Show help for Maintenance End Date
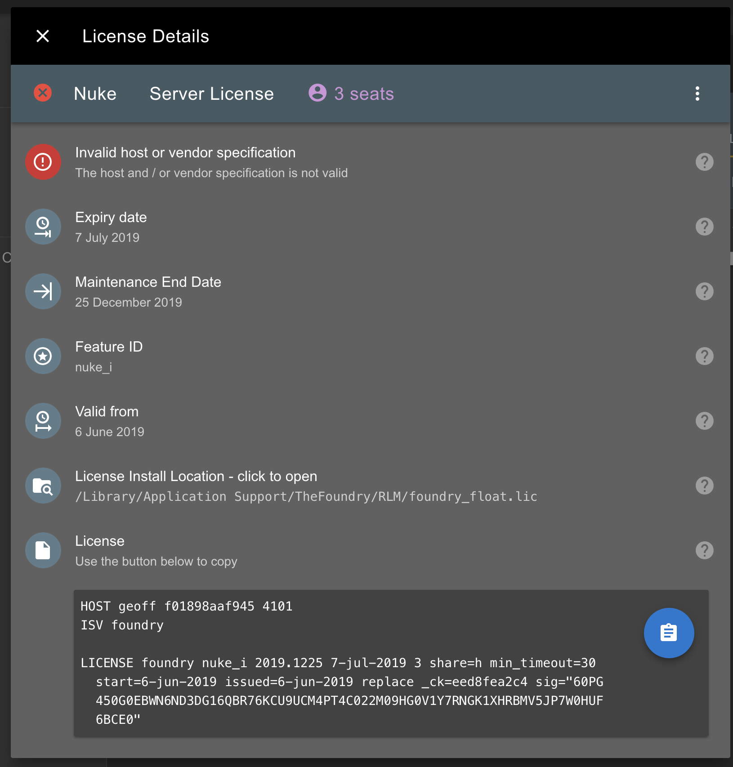 click(705, 291)
